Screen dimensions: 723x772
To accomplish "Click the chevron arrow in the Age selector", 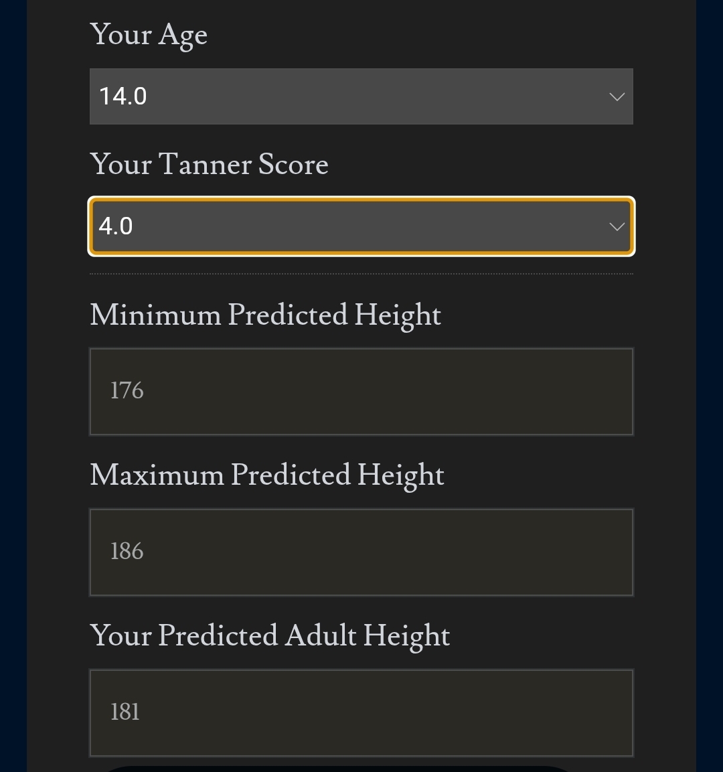I will point(617,97).
